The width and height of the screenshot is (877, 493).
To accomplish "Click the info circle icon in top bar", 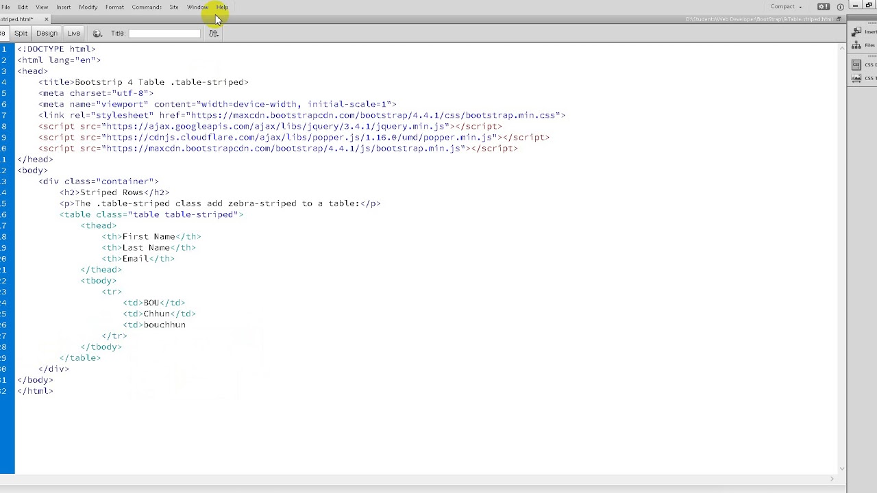I will point(840,7).
